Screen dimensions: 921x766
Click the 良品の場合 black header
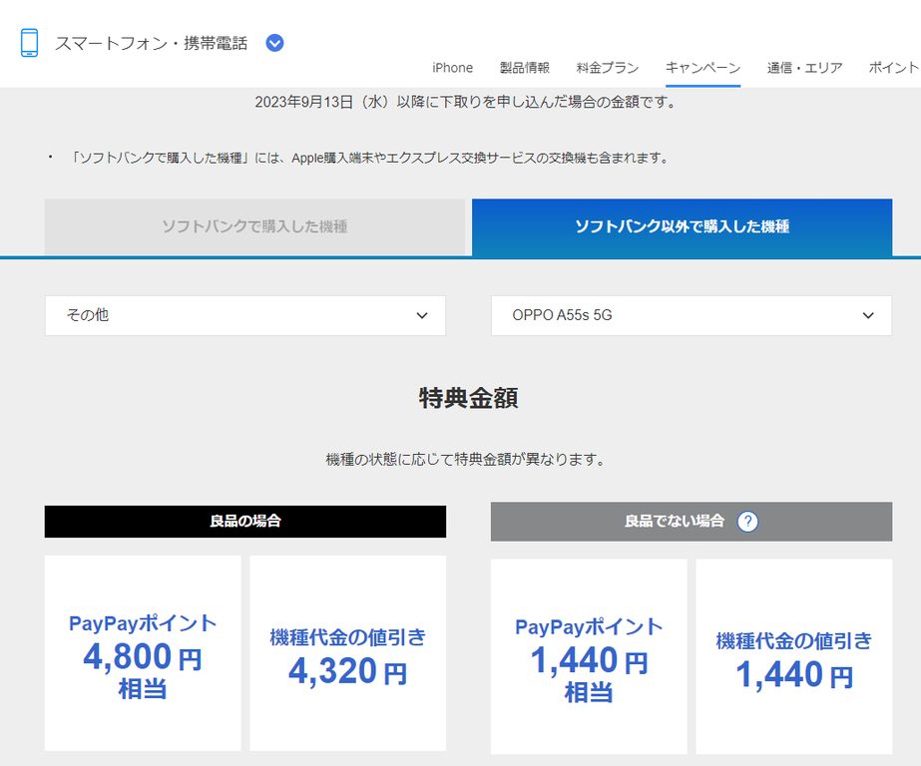pyautogui.click(x=244, y=522)
